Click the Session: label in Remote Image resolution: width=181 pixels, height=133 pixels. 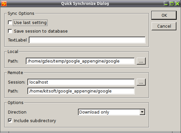click(17, 82)
